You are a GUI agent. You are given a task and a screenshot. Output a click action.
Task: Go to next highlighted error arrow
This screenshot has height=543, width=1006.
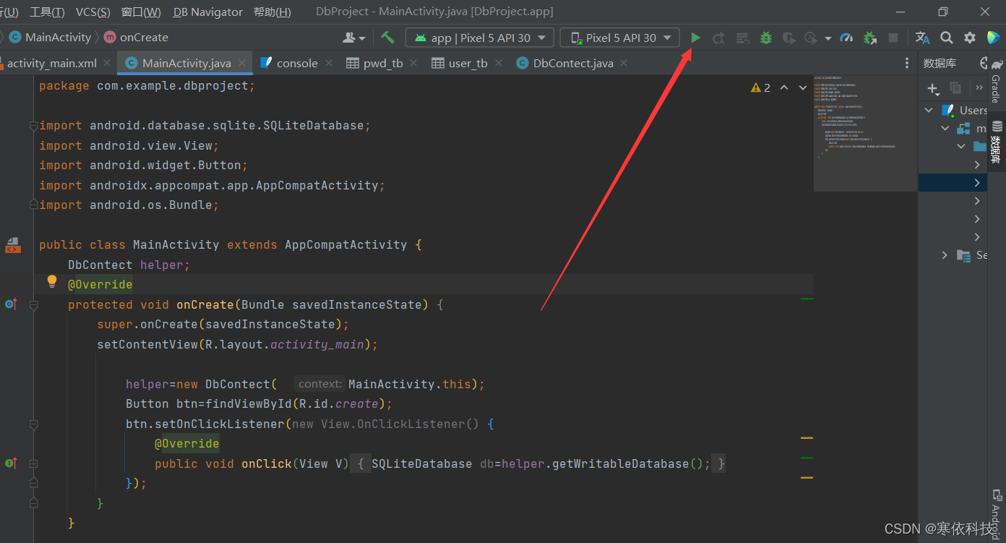point(802,87)
